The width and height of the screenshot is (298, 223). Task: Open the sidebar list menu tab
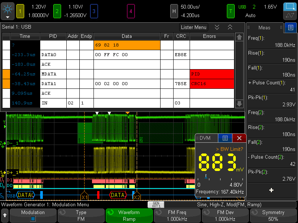click(290, 28)
